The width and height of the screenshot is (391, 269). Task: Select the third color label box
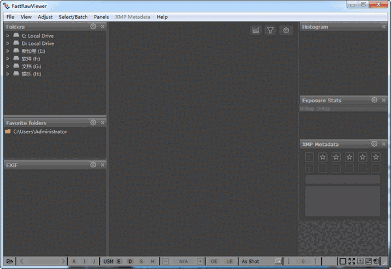click(349, 168)
